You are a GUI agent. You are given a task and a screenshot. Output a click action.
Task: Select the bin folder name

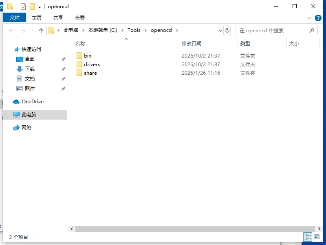88,56
